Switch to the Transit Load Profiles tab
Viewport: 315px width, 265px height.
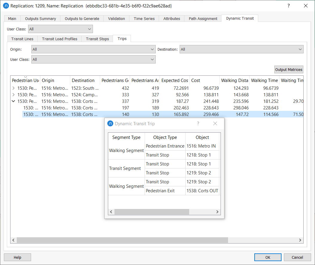point(59,38)
